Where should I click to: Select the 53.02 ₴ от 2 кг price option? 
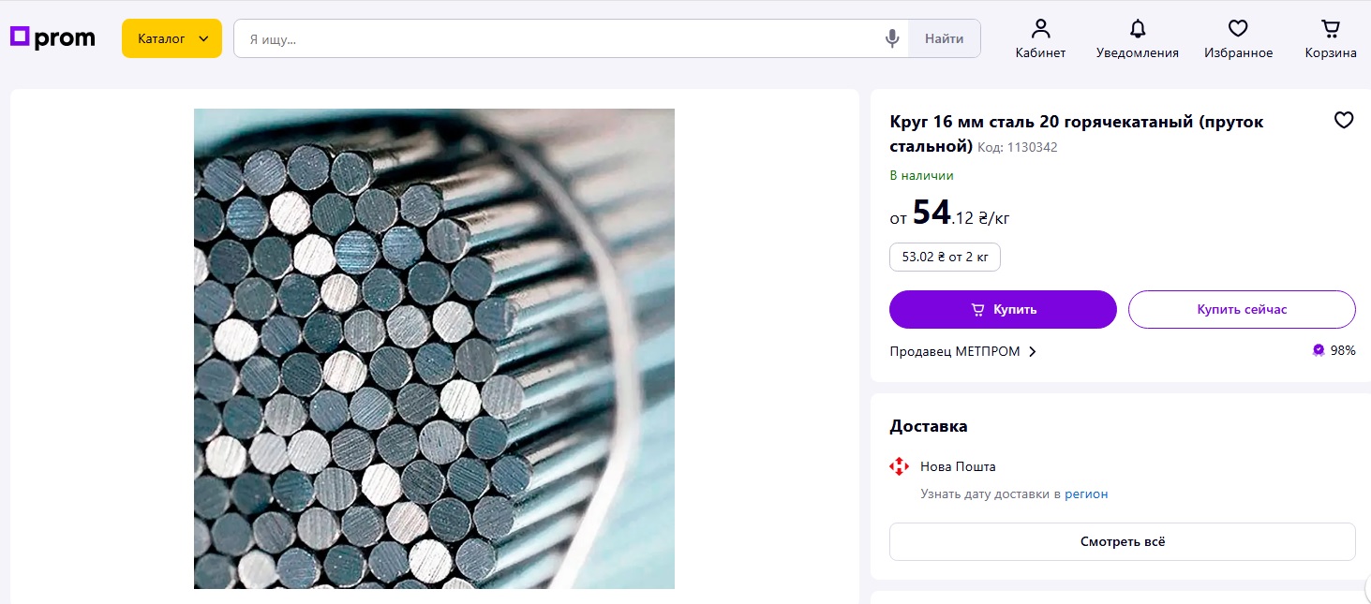pos(945,257)
